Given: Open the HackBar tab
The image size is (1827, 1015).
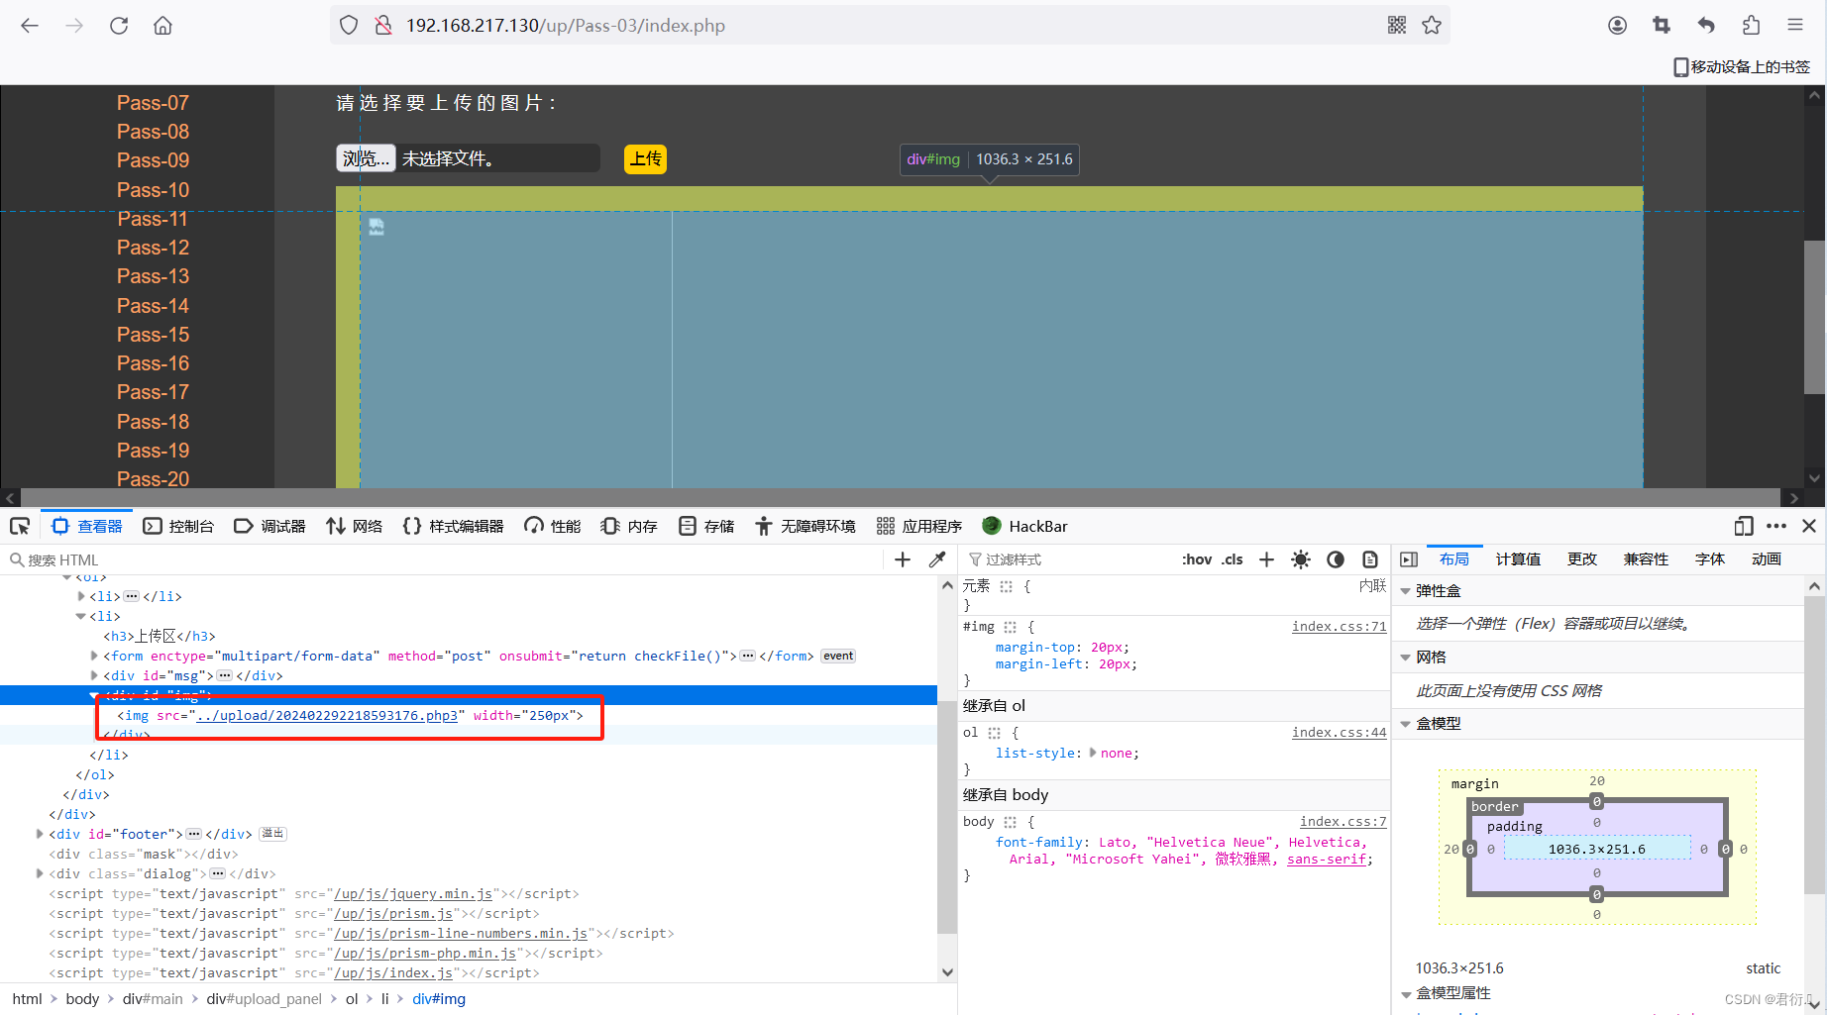Looking at the screenshot, I should (1024, 526).
